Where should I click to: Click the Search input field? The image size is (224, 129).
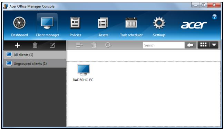(x=164, y=45)
